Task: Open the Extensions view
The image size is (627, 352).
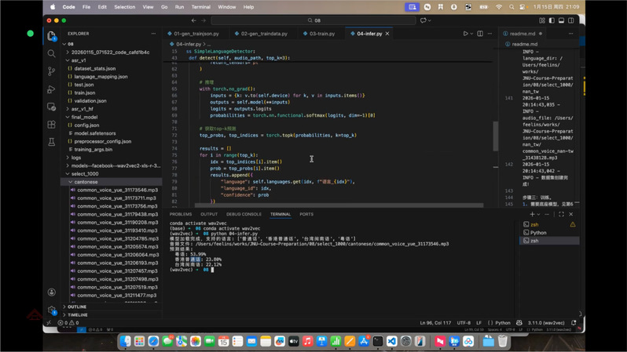Action: 52,124
